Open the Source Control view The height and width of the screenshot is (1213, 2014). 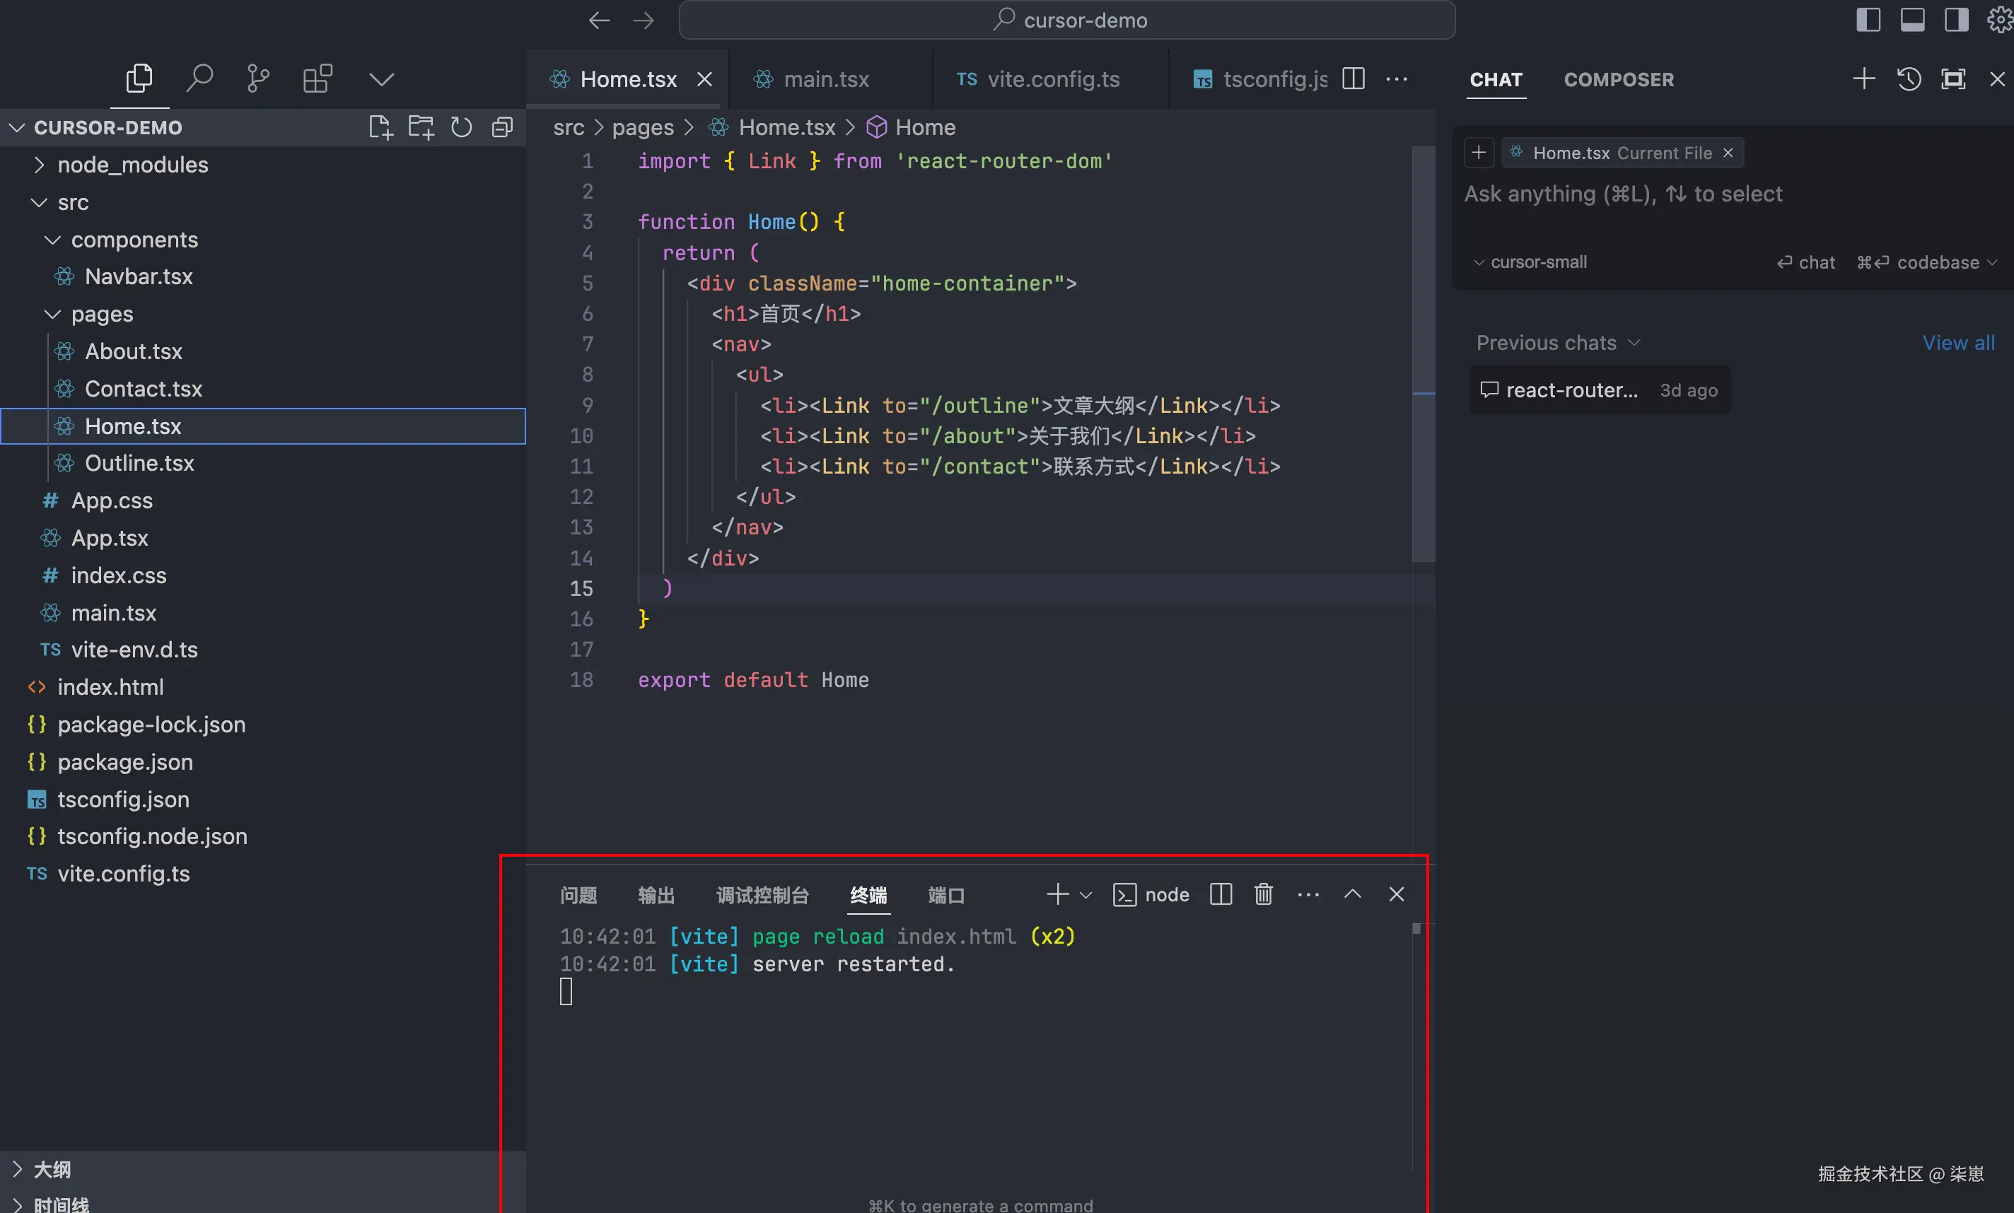point(257,79)
